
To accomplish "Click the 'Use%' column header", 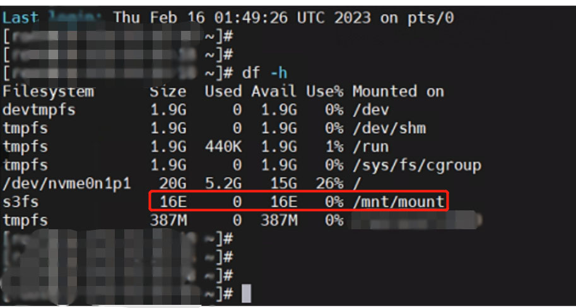I will [x=325, y=91].
